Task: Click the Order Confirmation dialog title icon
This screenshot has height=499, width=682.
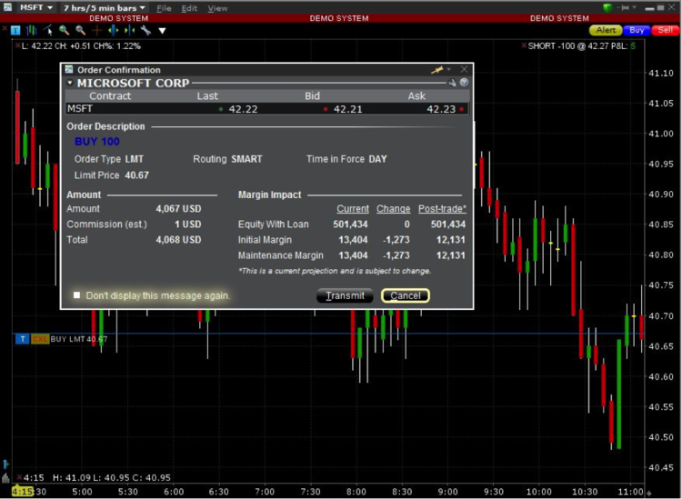Action: [x=69, y=70]
